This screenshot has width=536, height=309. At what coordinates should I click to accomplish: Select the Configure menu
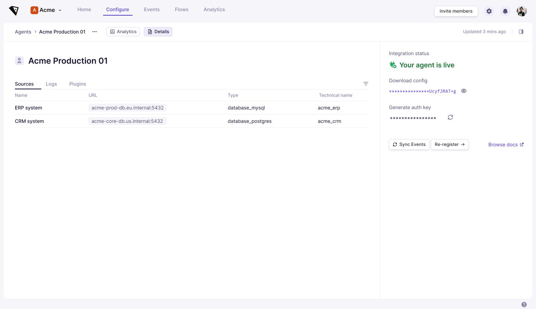(x=118, y=10)
